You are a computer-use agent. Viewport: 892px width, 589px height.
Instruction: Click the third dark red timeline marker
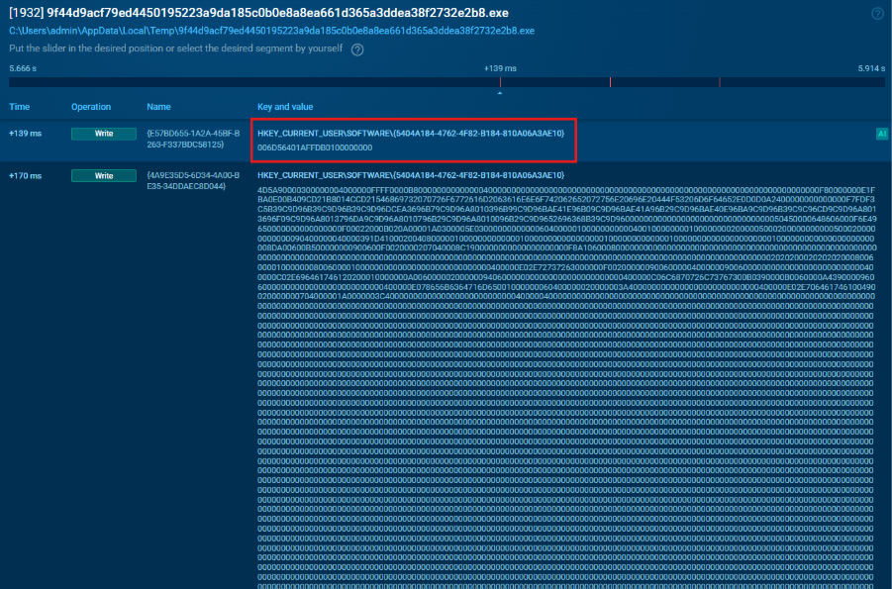720,82
